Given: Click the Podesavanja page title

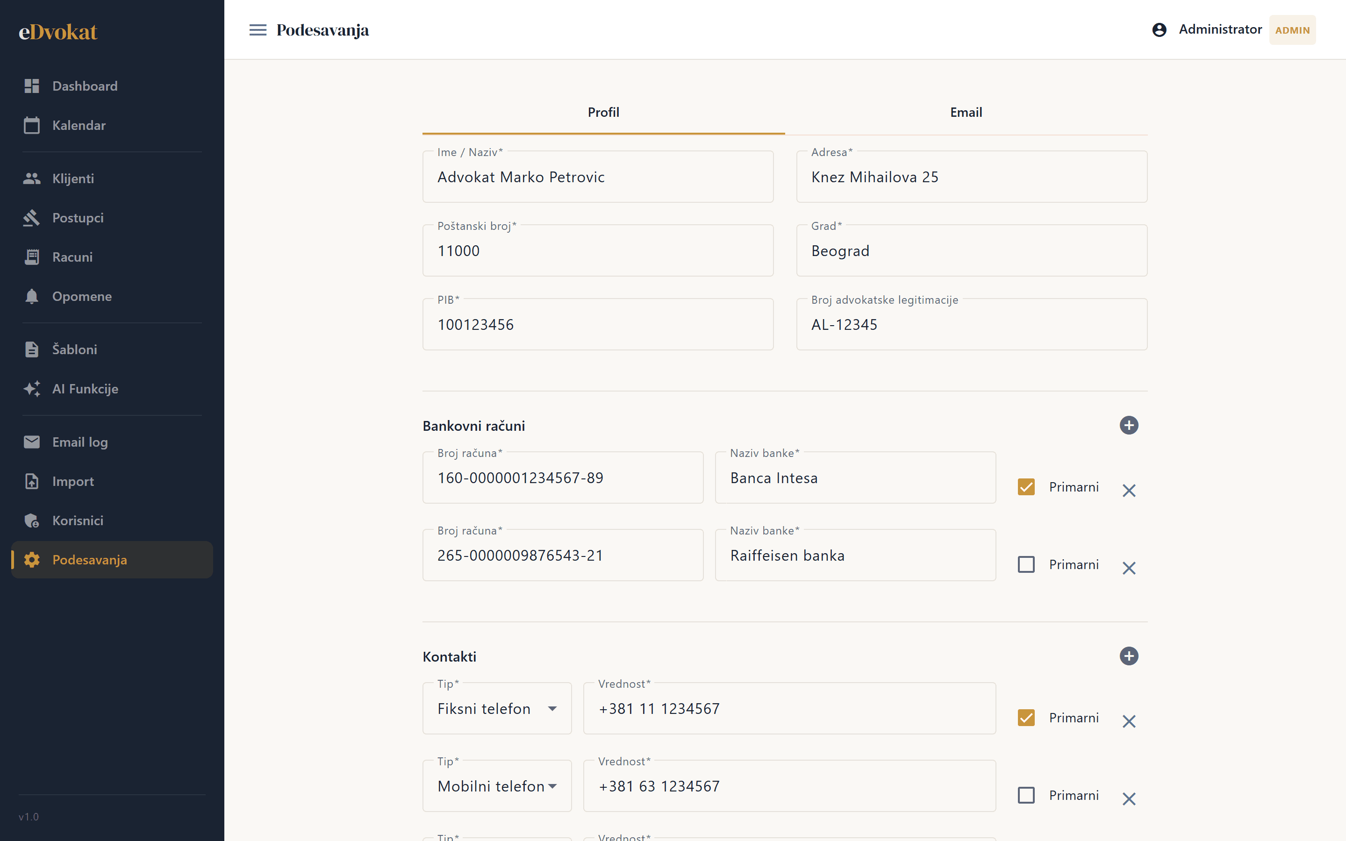Looking at the screenshot, I should [322, 30].
